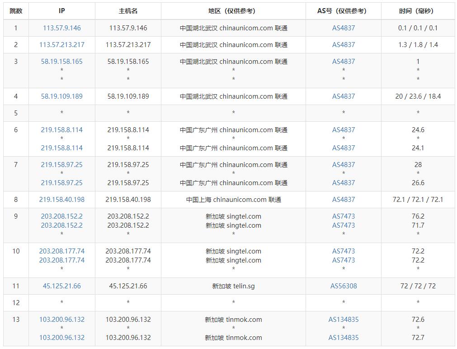The width and height of the screenshot is (457, 349).
Task: Select hostname text 113.57.9.146
Action: [128, 28]
